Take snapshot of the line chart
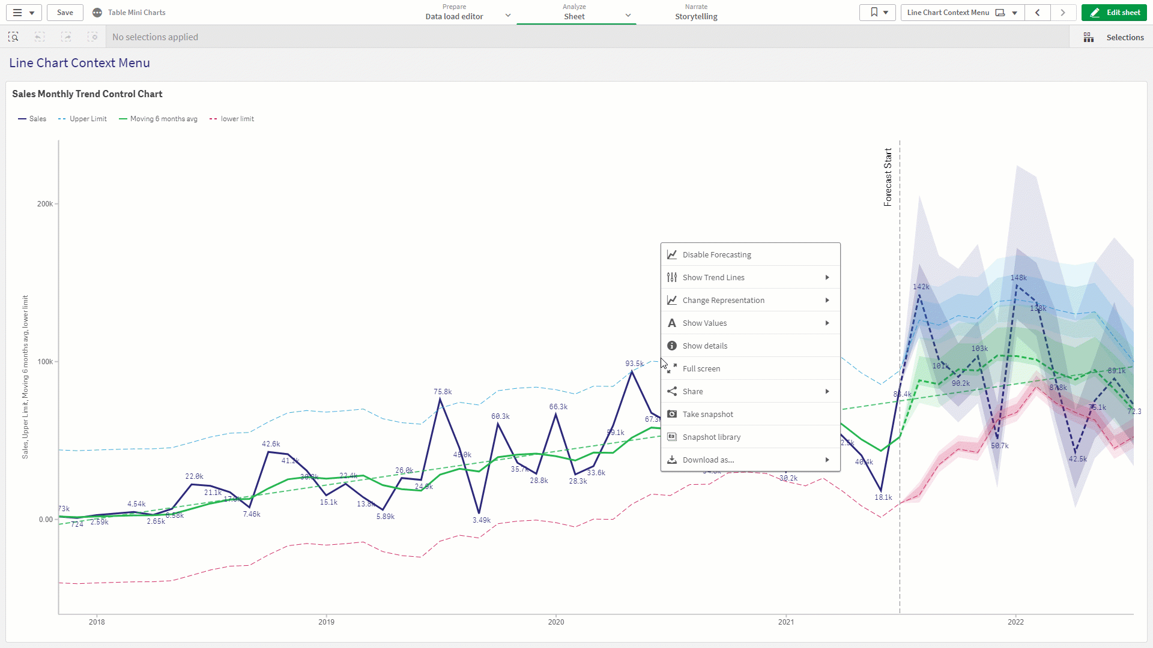This screenshot has height=648, width=1153. tap(709, 413)
